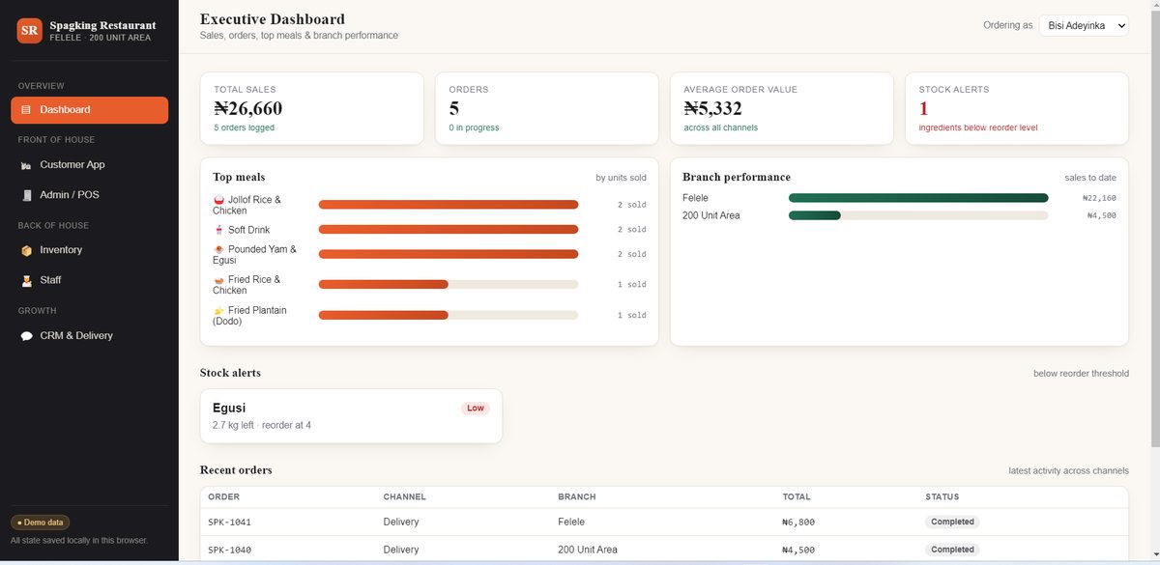Click the '5 orders logged' text

pos(244,127)
